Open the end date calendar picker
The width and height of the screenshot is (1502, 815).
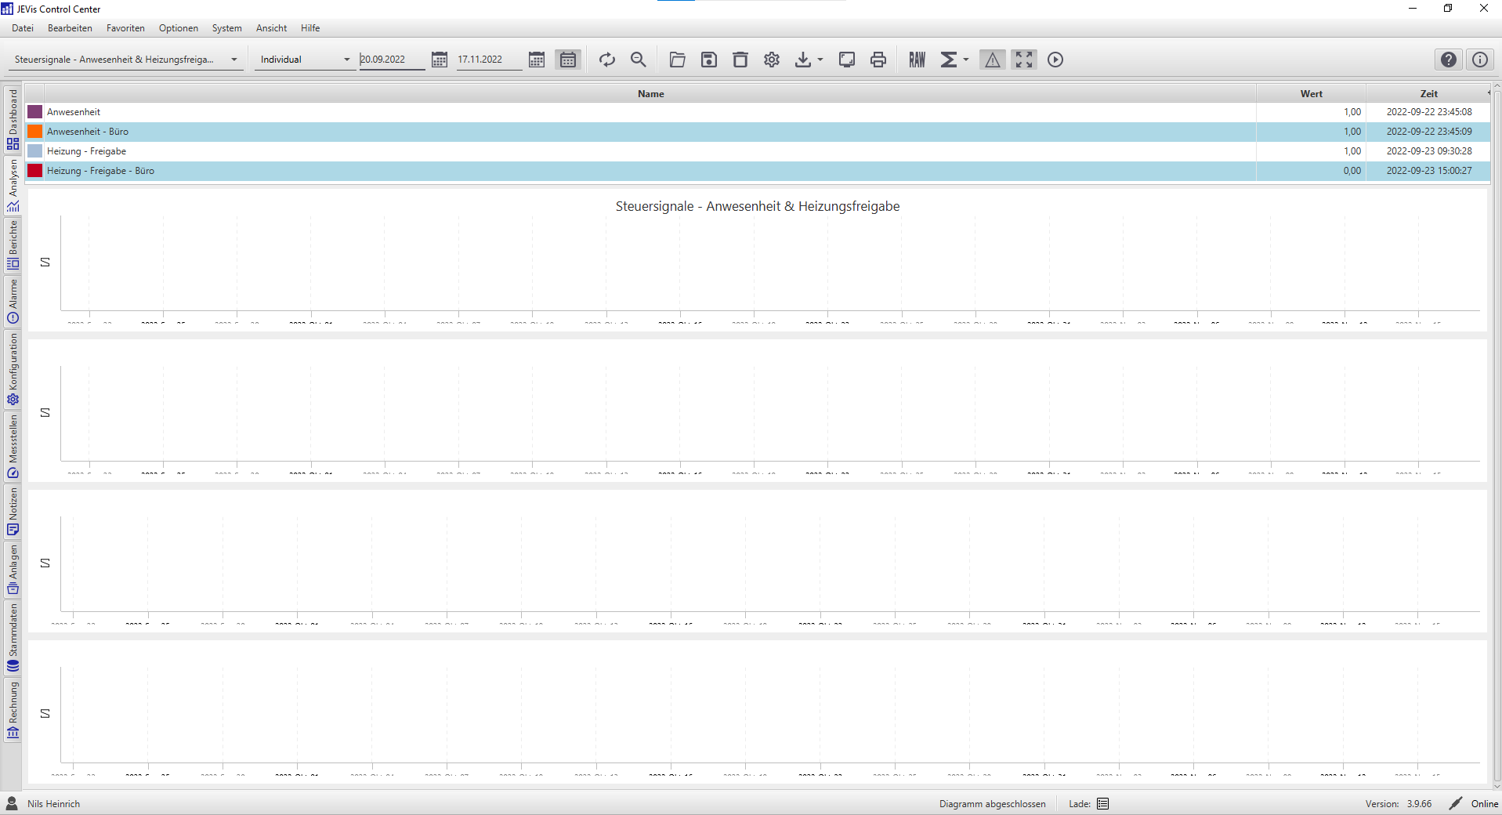point(537,59)
